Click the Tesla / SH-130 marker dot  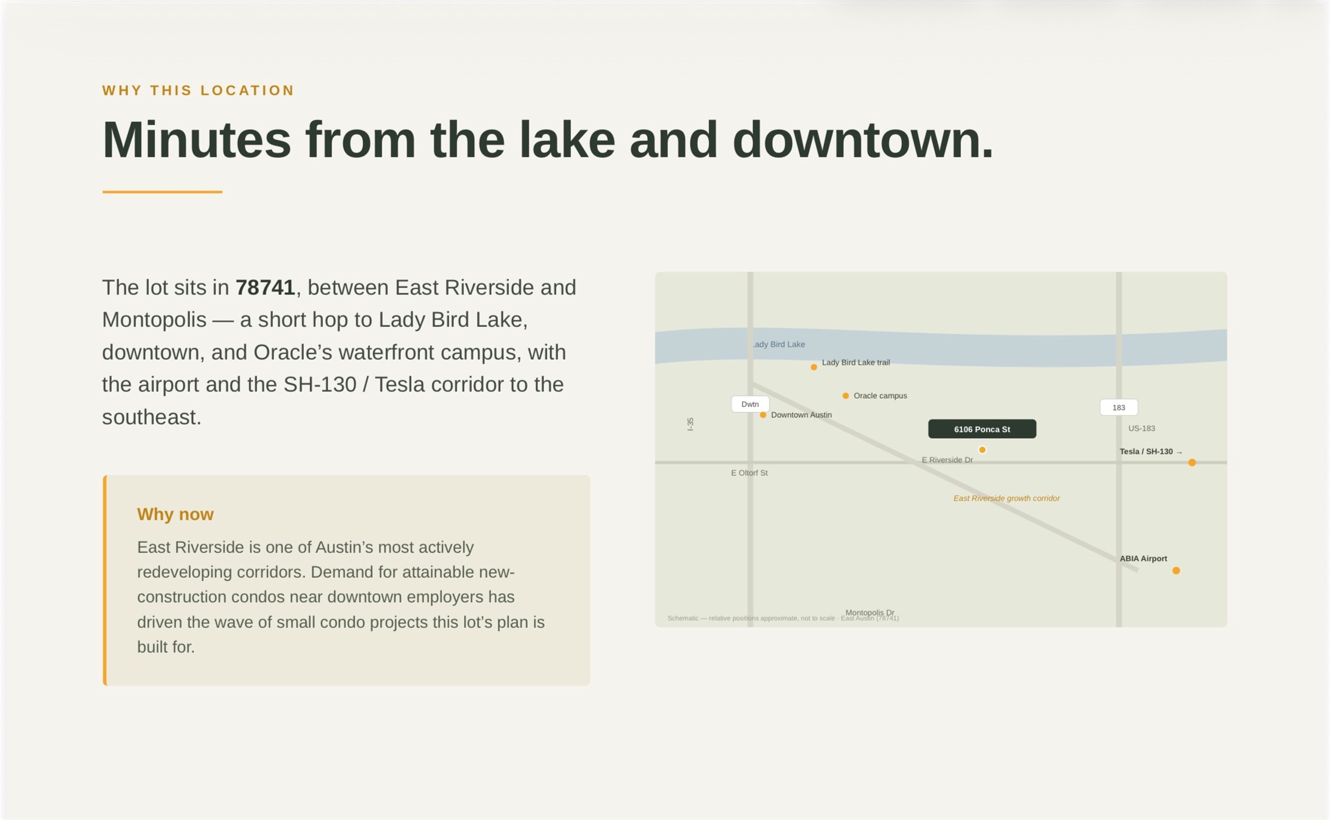(1192, 462)
